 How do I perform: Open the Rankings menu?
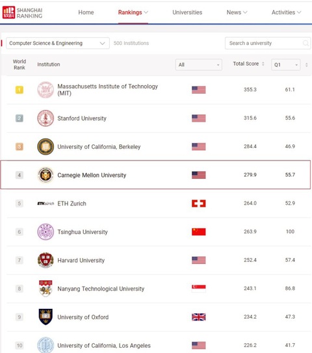(x=133, y=12)
